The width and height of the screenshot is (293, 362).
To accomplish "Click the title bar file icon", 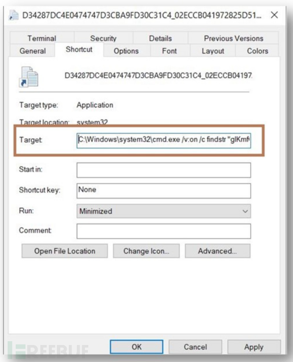I will point(14,15).
